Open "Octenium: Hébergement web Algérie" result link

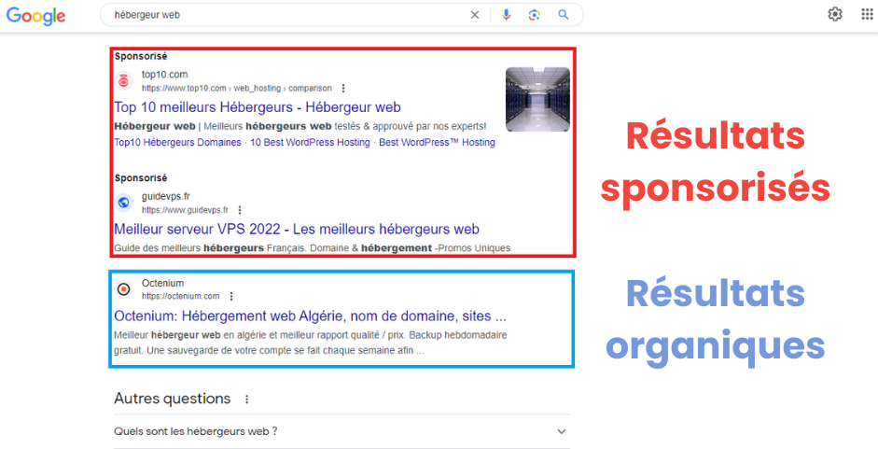pyautogui.click(x=310, y=316)
